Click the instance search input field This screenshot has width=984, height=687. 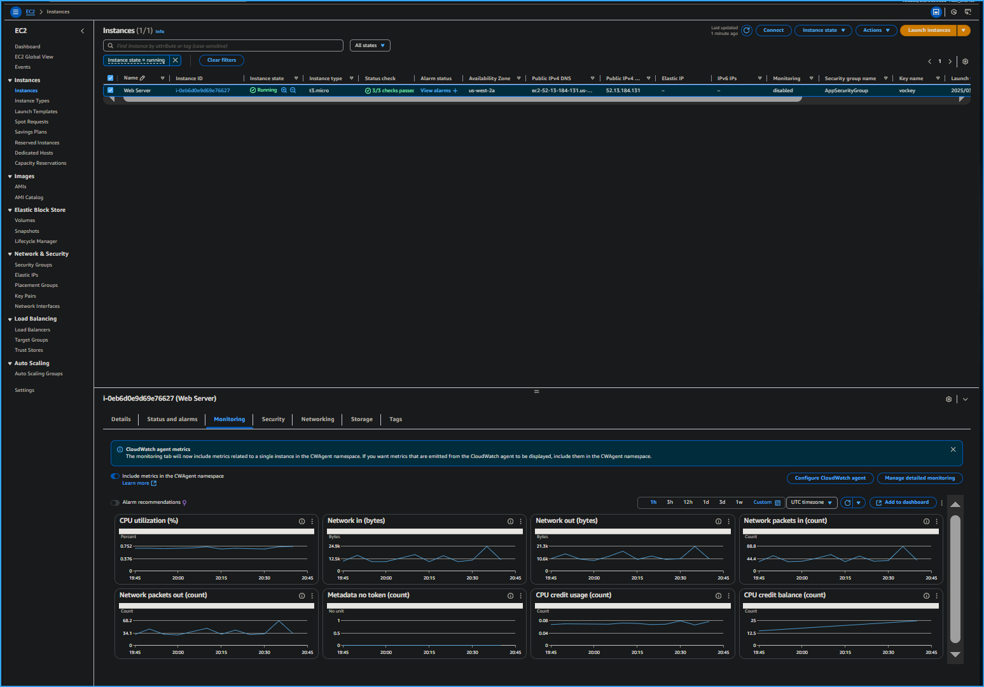click(x=223, y=45)
